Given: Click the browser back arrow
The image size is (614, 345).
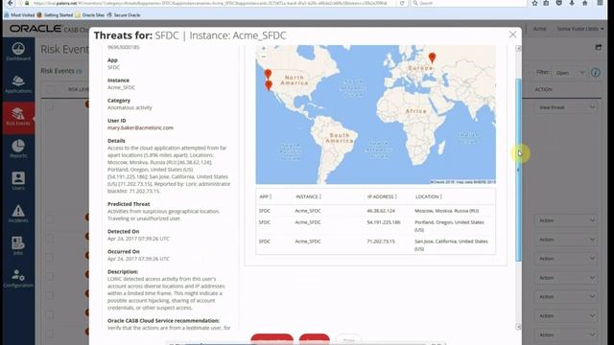Looking at the screenshot, I should pos(11,3).
